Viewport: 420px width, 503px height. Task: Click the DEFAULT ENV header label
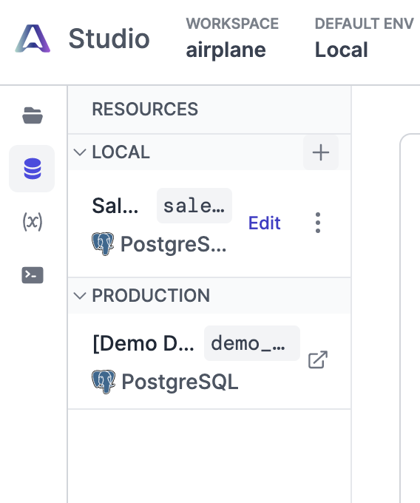365,24
